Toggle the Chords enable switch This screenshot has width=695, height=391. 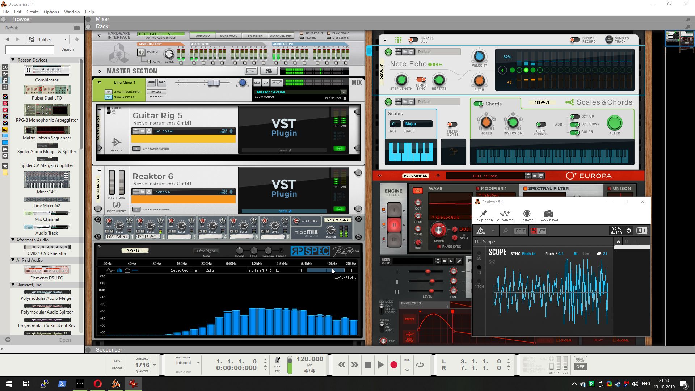tap(479, 104)
